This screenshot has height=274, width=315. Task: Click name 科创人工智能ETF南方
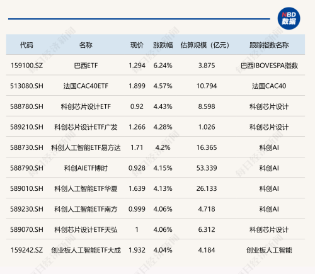[86, 209]
